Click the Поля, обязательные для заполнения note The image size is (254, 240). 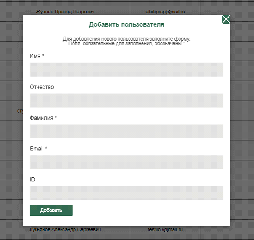(126, 44)
